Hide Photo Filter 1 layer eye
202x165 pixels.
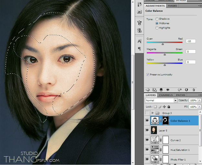147,159
